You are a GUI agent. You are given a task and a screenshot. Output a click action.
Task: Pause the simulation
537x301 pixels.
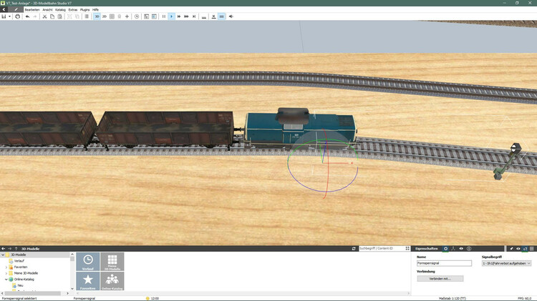pos(164,16)
